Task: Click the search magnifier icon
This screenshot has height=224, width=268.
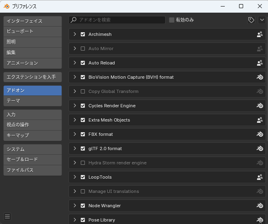Action: (73, 20)
